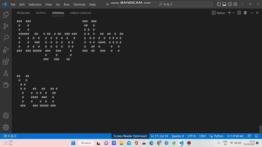Open the Windows Start menu
The height and width of the screenshot is (147, 262).
click(x=73, y=143)
